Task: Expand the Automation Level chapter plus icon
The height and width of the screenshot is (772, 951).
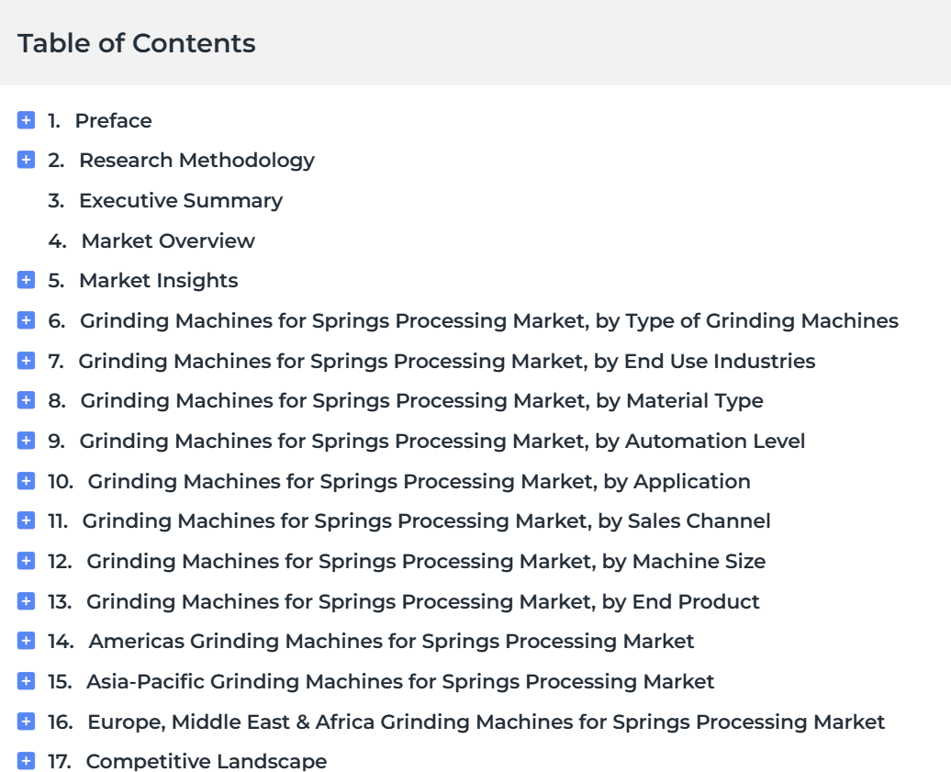Action: tap(26, 441)
